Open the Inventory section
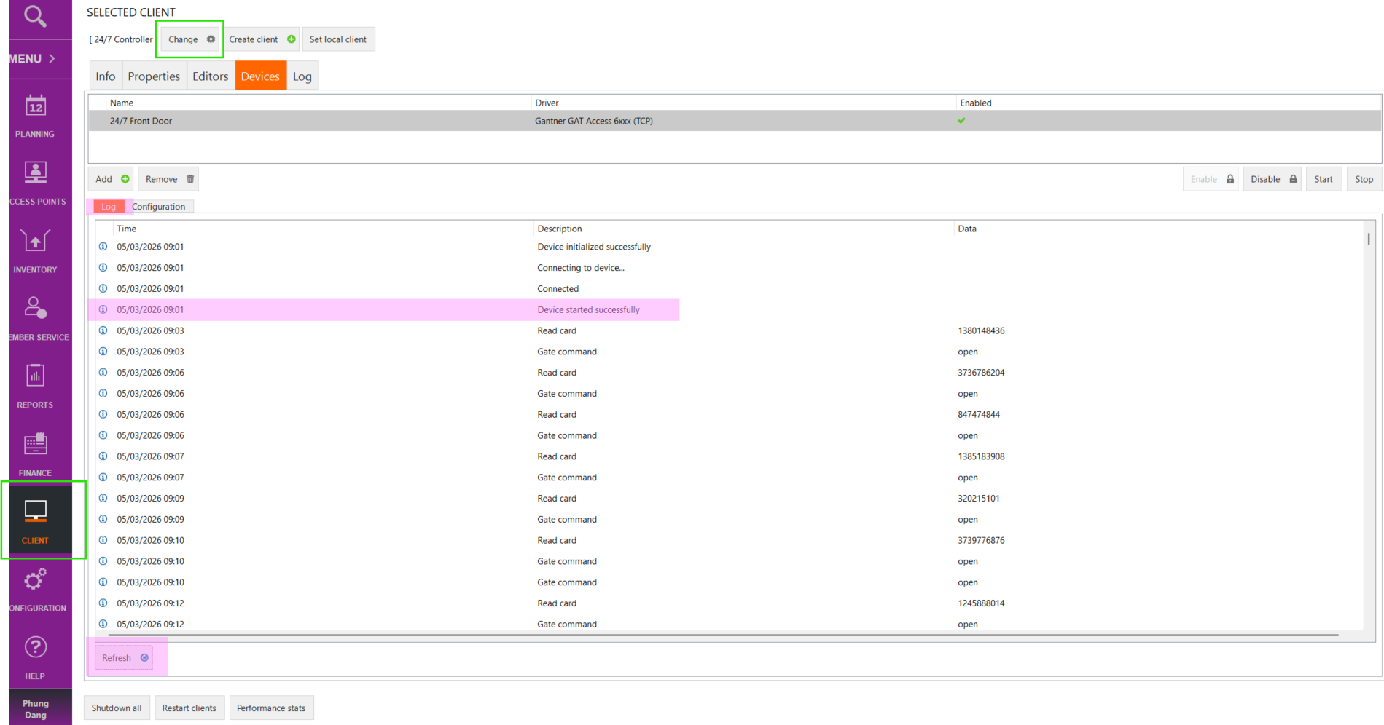 [35, 251]
